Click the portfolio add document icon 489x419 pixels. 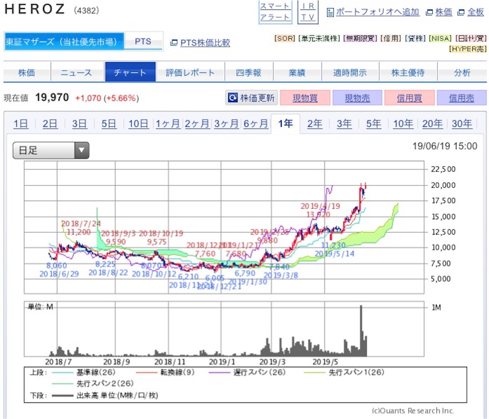tap(330, 12)
